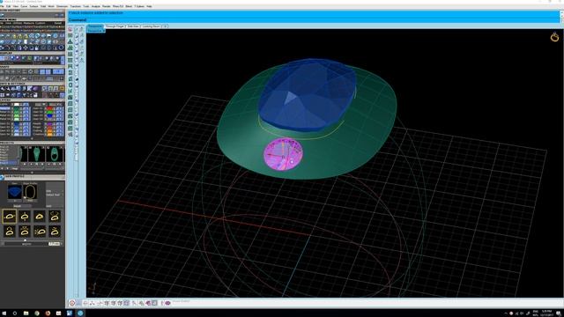Image resolution: width=564 pixels, height=317 pixels.
Task: Open the gold outline shape profile thumbnail
Action: [30, 192]
